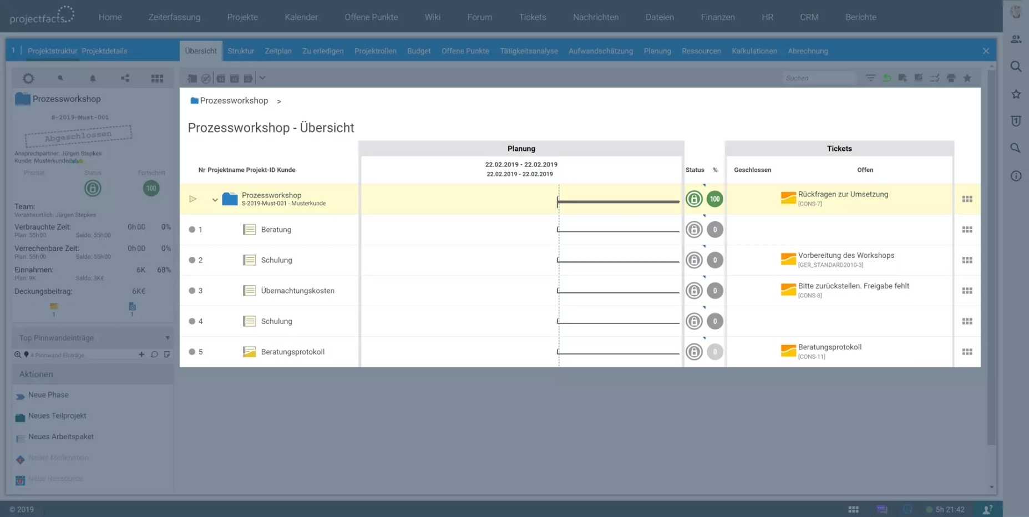Open the Rückfragen zur Umsetzung ticket
1029x517 pixels.
[843, 195]
